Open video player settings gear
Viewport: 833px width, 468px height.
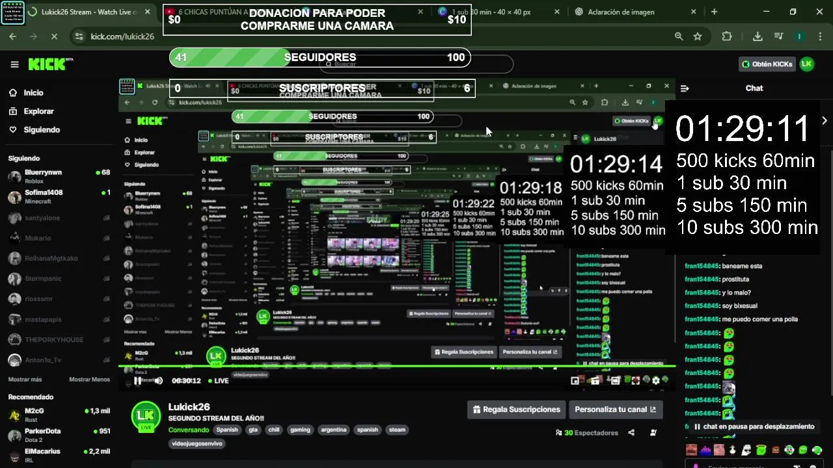click(656, 381)
